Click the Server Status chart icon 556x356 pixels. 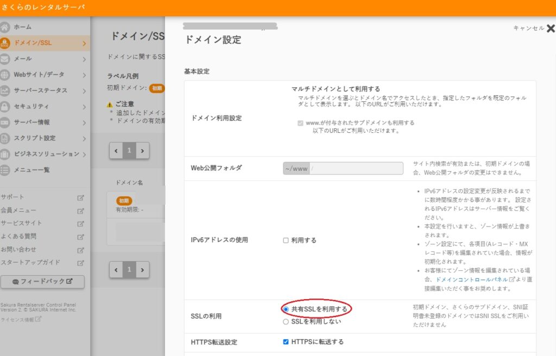pos(5,90)
